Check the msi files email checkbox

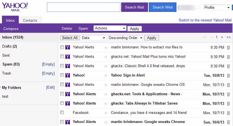click(x=62, y=47)
